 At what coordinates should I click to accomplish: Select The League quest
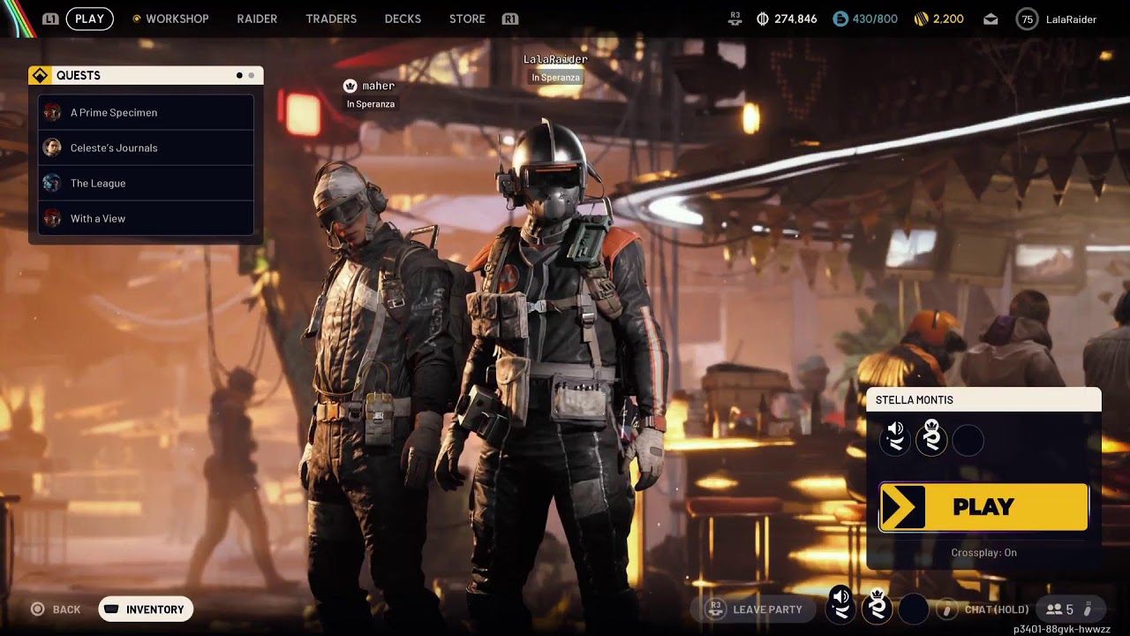146,183
